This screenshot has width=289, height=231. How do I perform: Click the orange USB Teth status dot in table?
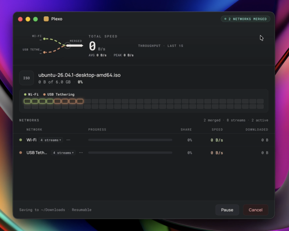point(21,153)
